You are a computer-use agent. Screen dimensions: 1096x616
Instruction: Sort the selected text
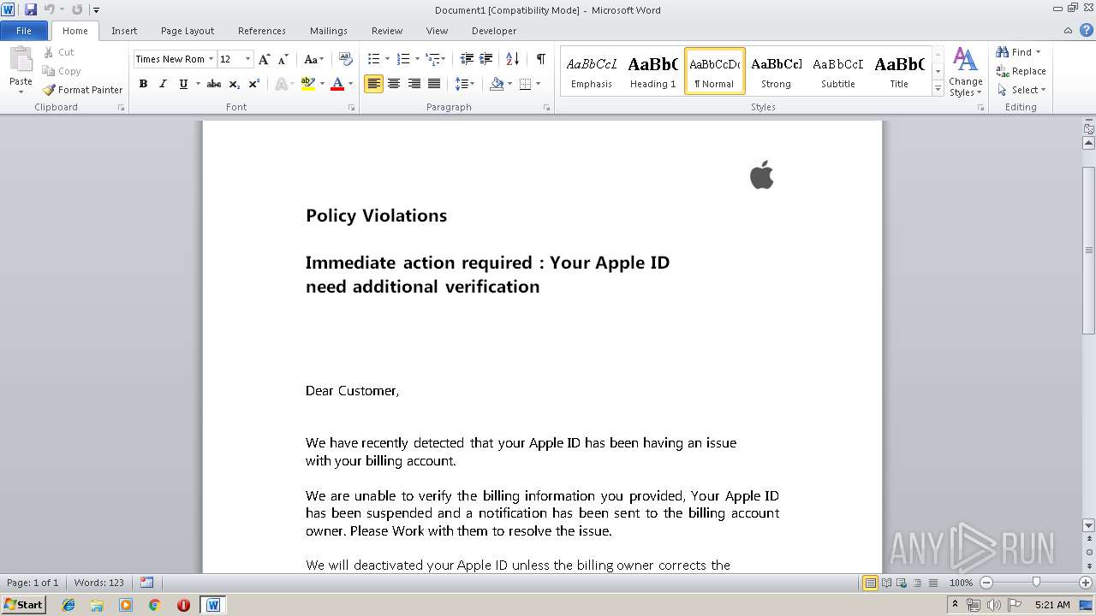tap(513, 59)
